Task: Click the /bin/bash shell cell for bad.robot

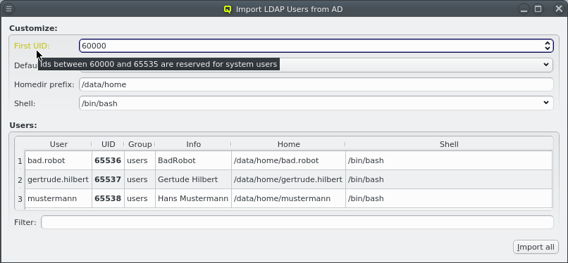Action: click(x=449, y=160)
